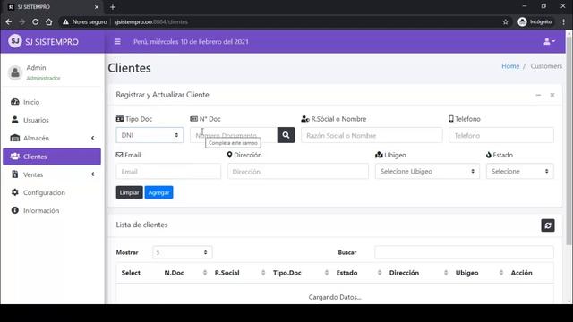
Task: Expand the Ventas sidebar menu
Action: [52, 174]
